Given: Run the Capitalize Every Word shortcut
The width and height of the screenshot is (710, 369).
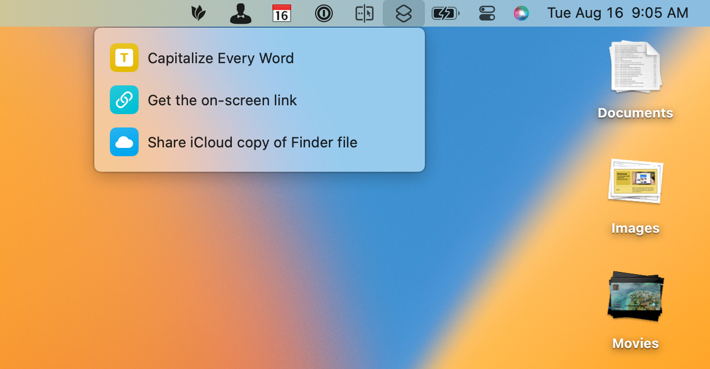Looking at the screenshot, I should click(221, 58).
